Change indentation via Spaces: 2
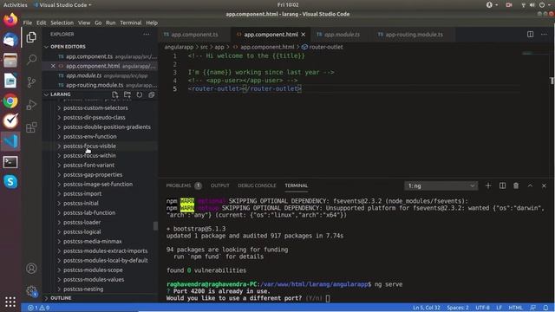This screenshot has height=312, width=555. [458, 308]
